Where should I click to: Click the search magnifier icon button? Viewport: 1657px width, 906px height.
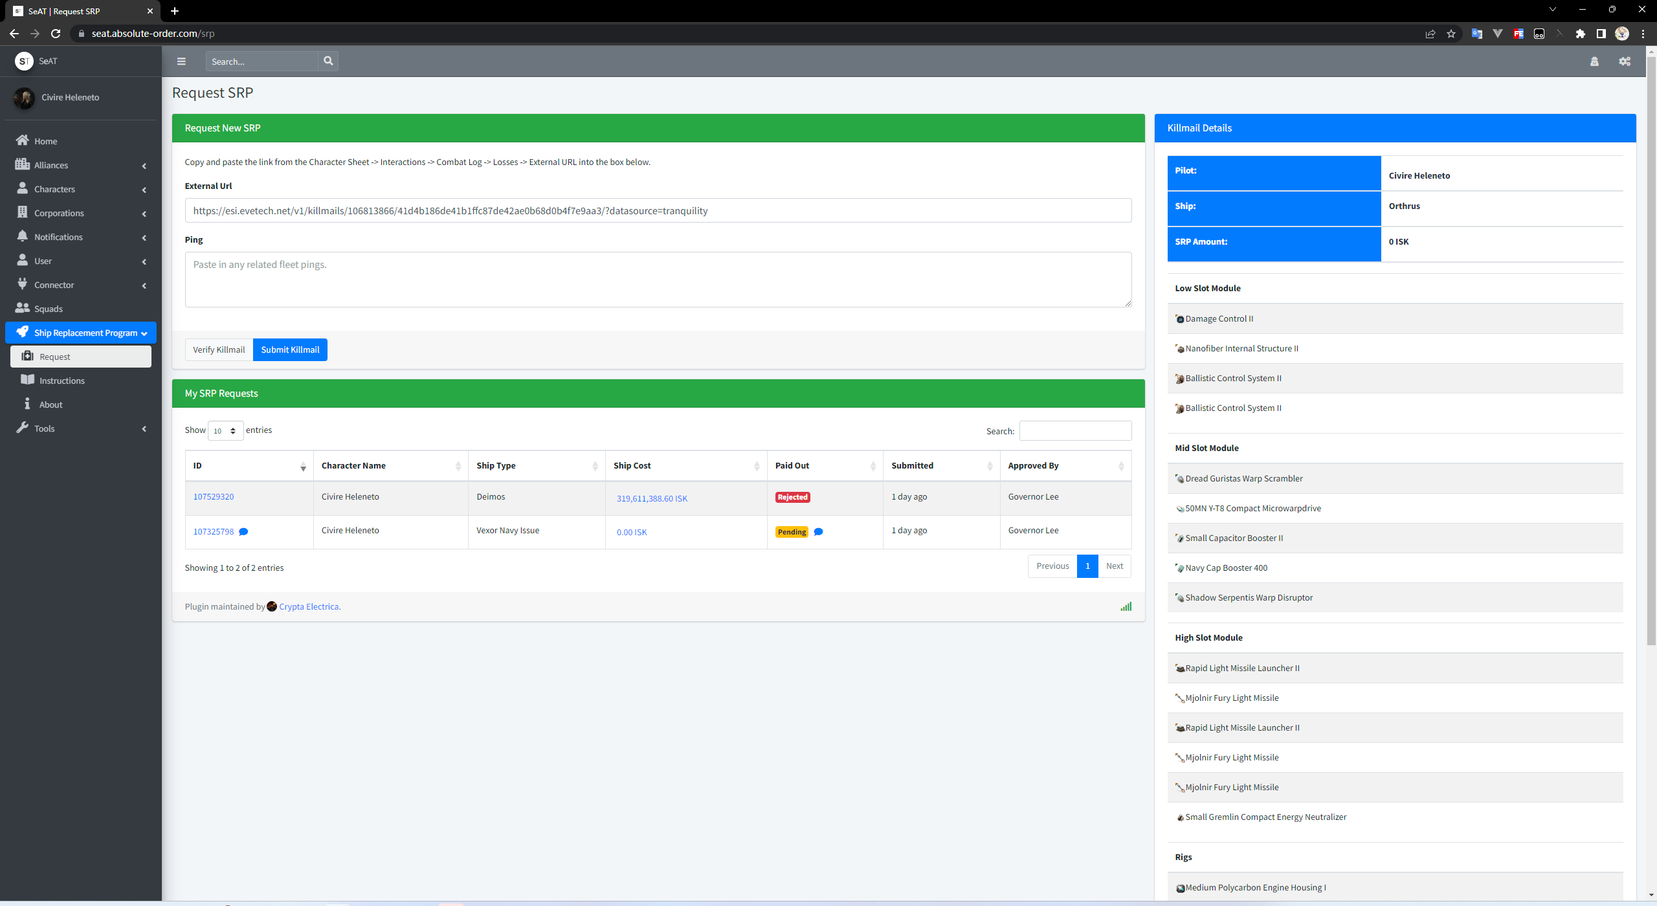tap(328, 61)
